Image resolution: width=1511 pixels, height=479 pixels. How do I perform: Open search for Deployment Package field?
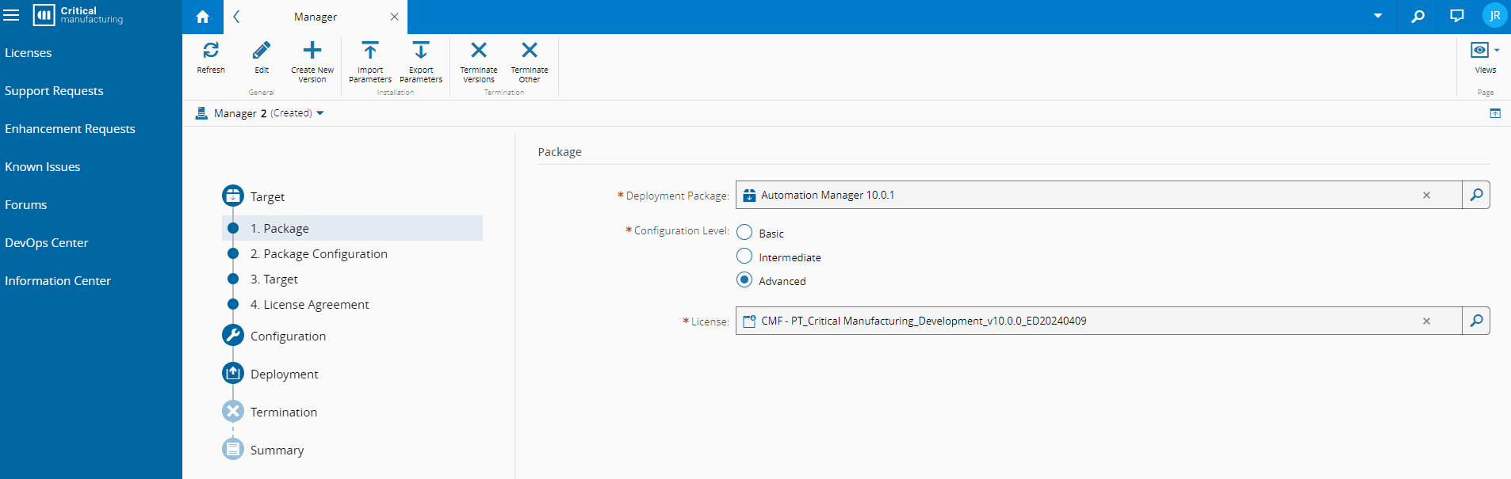[x=1476, y=195]
